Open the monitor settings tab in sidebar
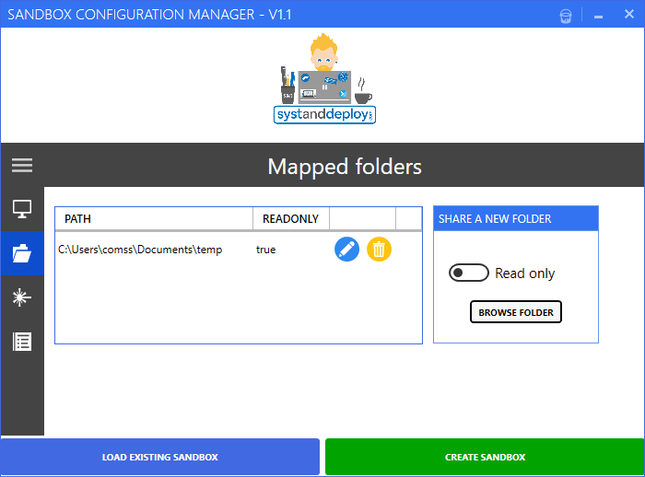Image resolution: width=645 pixels, height=477 pixels. 22,209
